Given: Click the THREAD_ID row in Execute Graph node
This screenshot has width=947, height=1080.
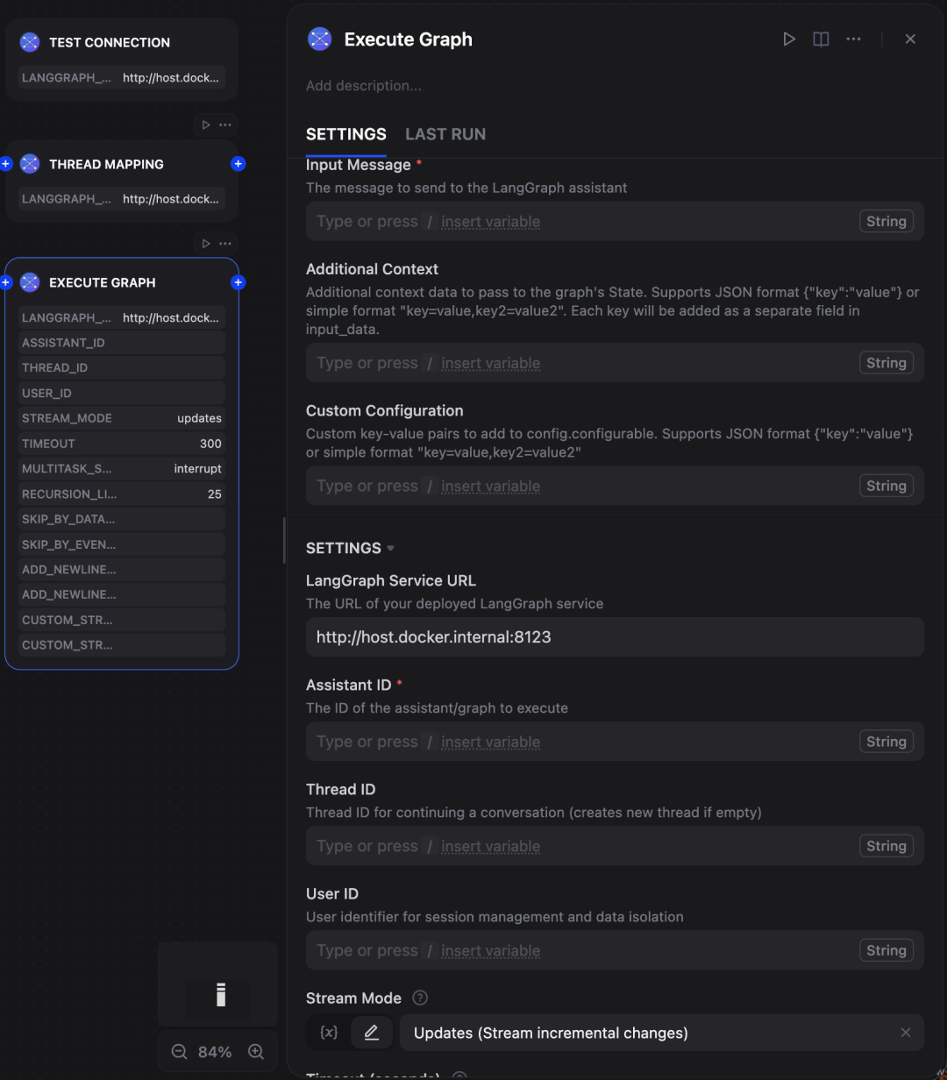Looking at the screenshot, I should 122,367.
